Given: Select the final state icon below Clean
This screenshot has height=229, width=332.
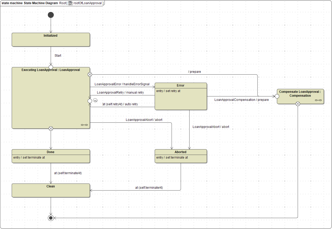Looking at the screenshot, I should pos(51,218).
